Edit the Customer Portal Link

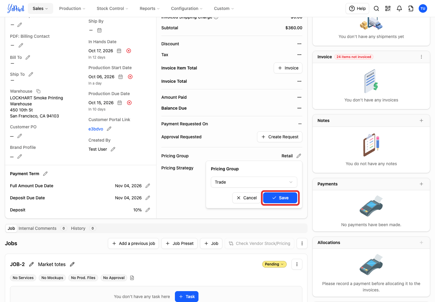109,129
